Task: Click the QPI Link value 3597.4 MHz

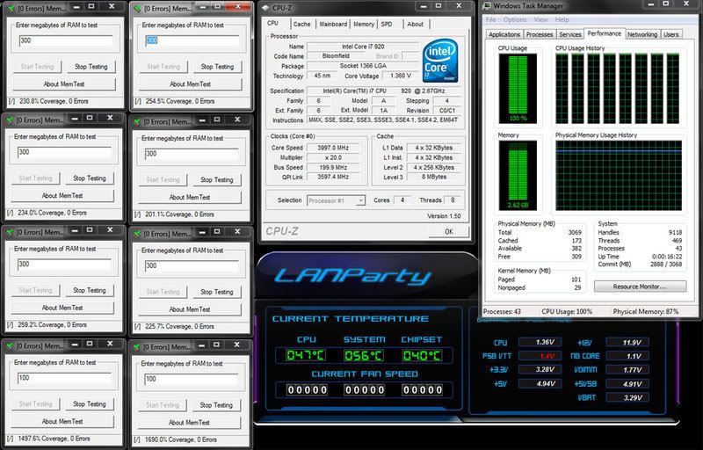Action: tap(333, 177)
